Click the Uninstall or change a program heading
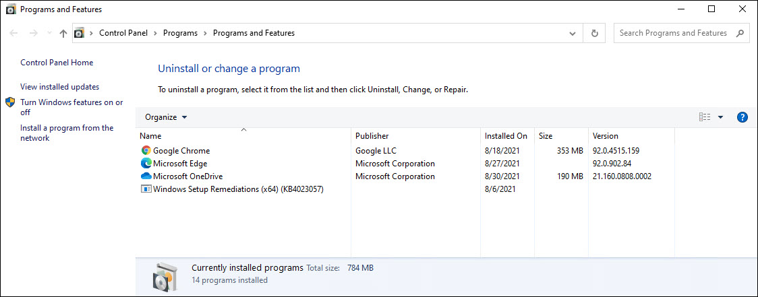This screenshot has width=758, height=297. 229,69
